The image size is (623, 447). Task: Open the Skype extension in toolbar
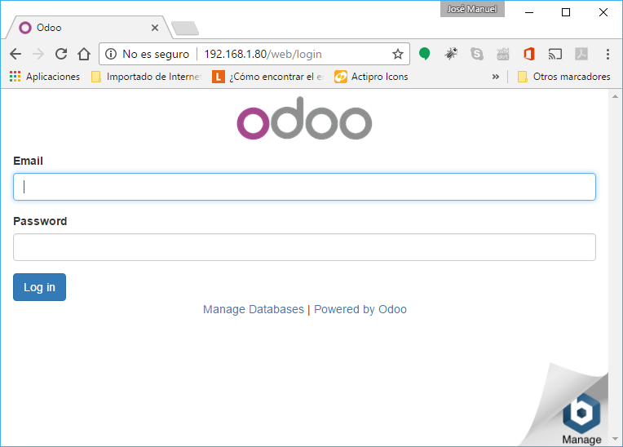(477, 55)
